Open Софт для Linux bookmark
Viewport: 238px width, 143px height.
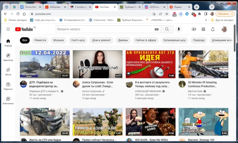click(43, 20)
